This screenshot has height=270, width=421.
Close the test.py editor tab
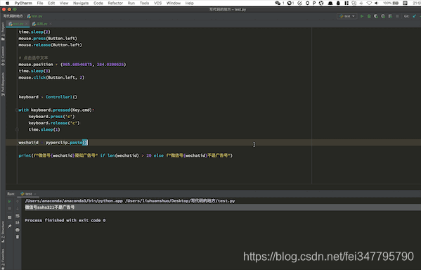(x=26, y=24)
